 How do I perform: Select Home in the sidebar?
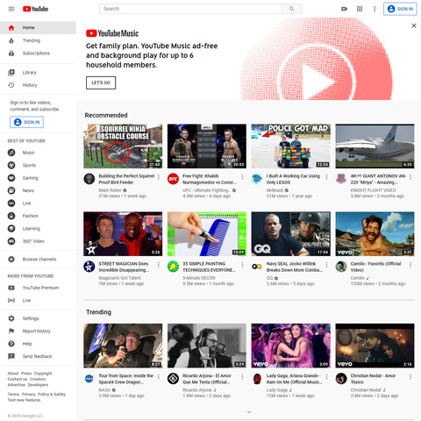[38, 27]
